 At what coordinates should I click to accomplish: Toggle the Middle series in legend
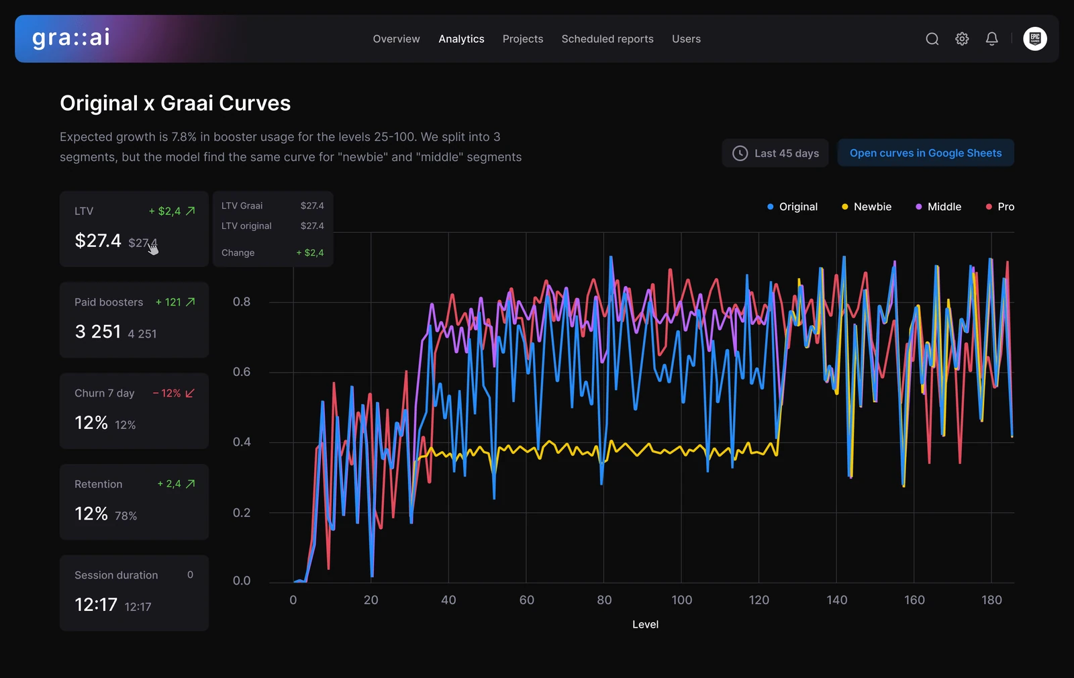click(938, 207)
